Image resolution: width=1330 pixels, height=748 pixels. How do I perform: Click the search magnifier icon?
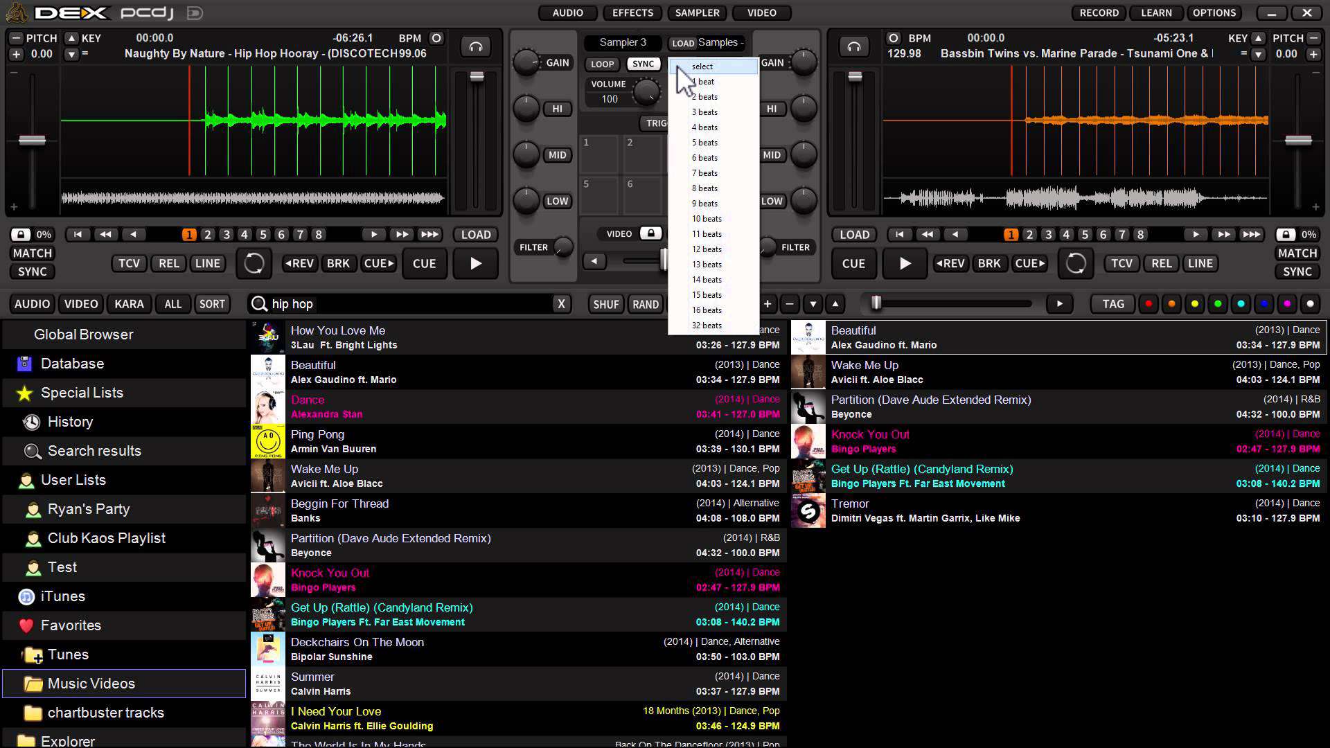click(x=259, y=303)
